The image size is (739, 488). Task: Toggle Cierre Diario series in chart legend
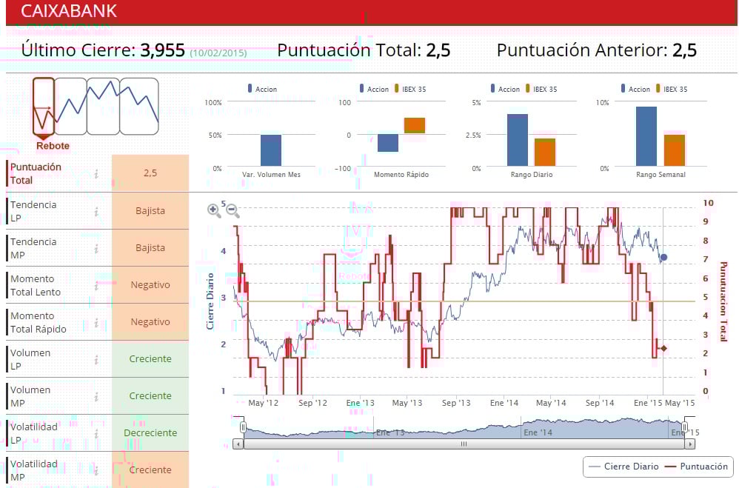[624, 467]
